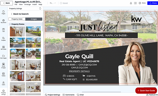Screen dimensions: 158x96
Task: Select the dining room photo thumbnail
Action: point(33,65)
